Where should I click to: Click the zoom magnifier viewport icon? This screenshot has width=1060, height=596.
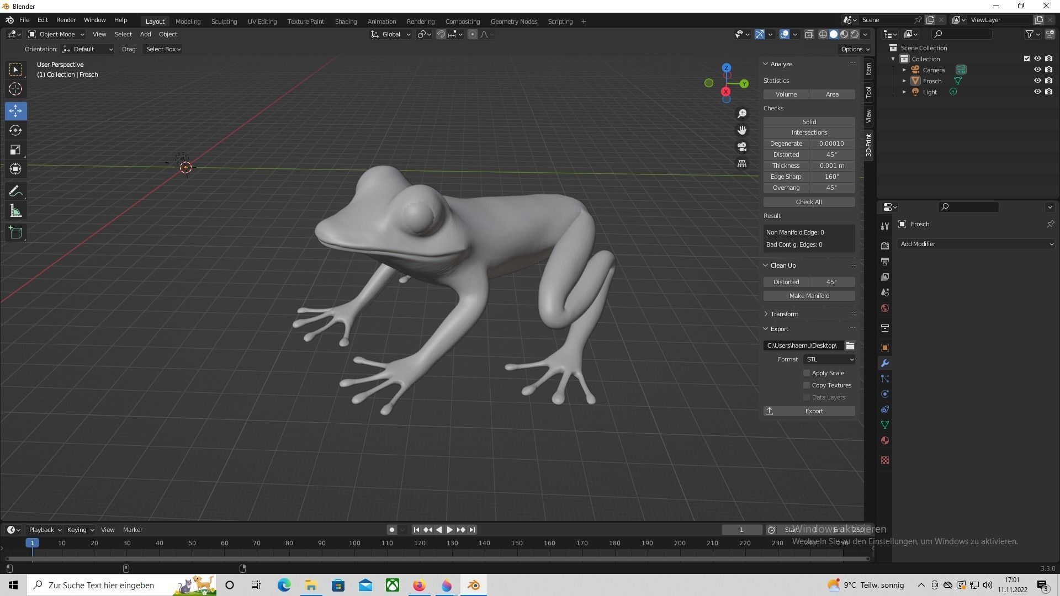pos(742,114)
